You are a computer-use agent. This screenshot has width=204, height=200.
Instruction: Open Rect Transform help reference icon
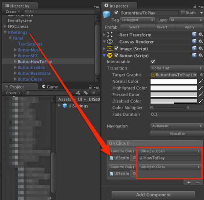tap(194, 34)
